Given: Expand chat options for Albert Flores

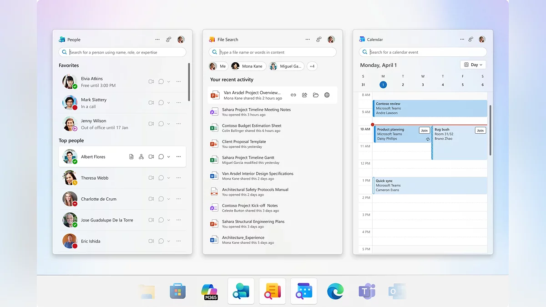Looking at the screenshot, I should [x=169, y=157].
